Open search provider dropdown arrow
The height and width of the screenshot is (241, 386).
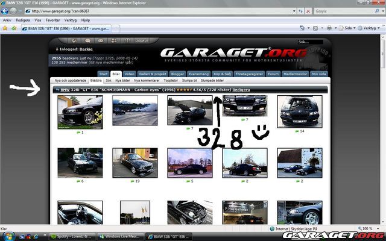pyautogui.click(x=383, y=11)
